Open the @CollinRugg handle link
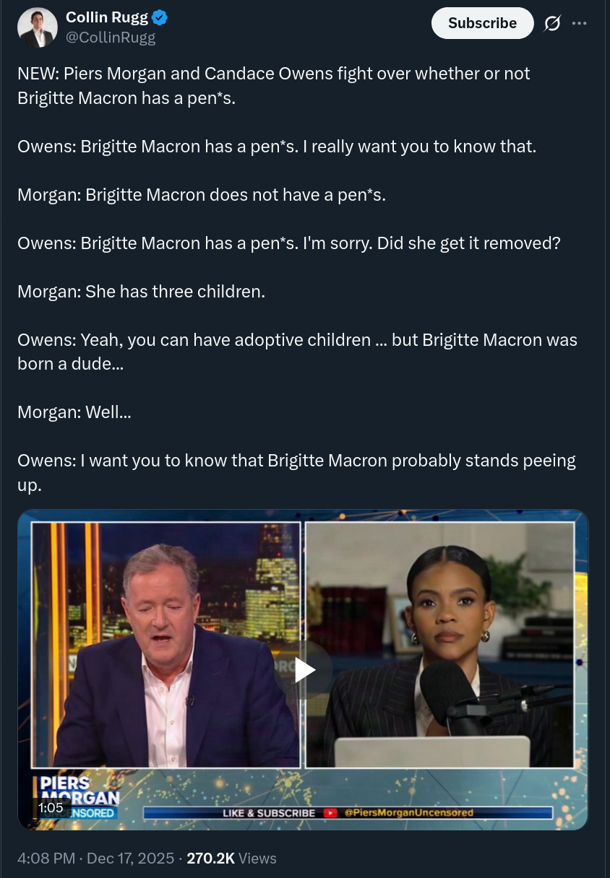610x878 pixels. point(111,38)
